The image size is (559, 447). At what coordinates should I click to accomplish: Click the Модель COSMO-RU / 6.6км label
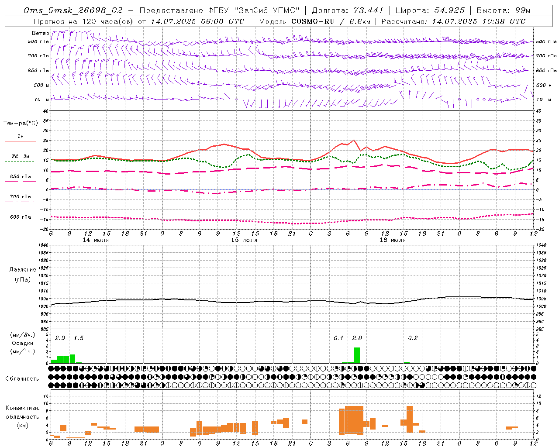(x=314, y=21)
